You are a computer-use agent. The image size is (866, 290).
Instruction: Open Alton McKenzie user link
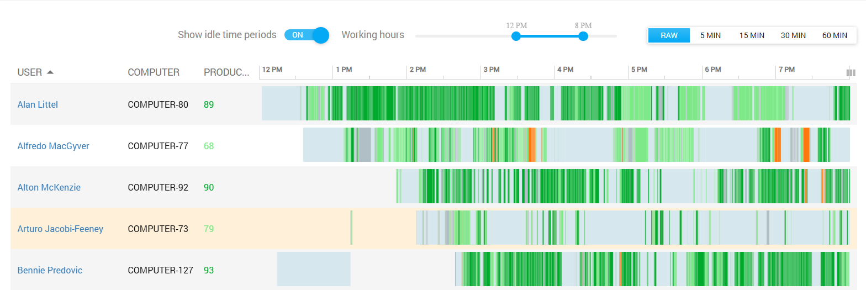(x=49, y=187)
